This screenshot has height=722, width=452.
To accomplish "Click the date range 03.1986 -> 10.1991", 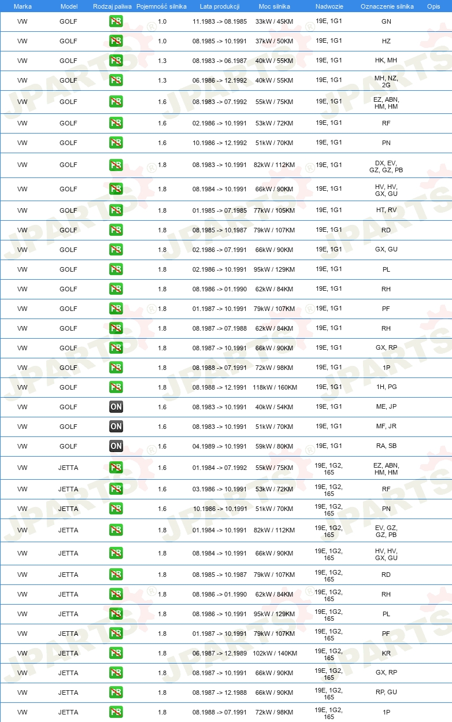I will 220,489.
